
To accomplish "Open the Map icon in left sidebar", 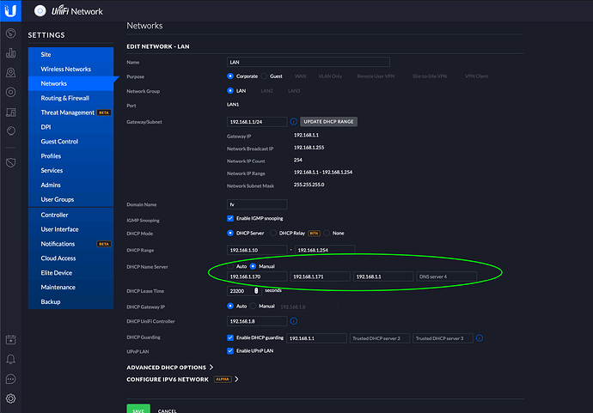I will [11, 72].
